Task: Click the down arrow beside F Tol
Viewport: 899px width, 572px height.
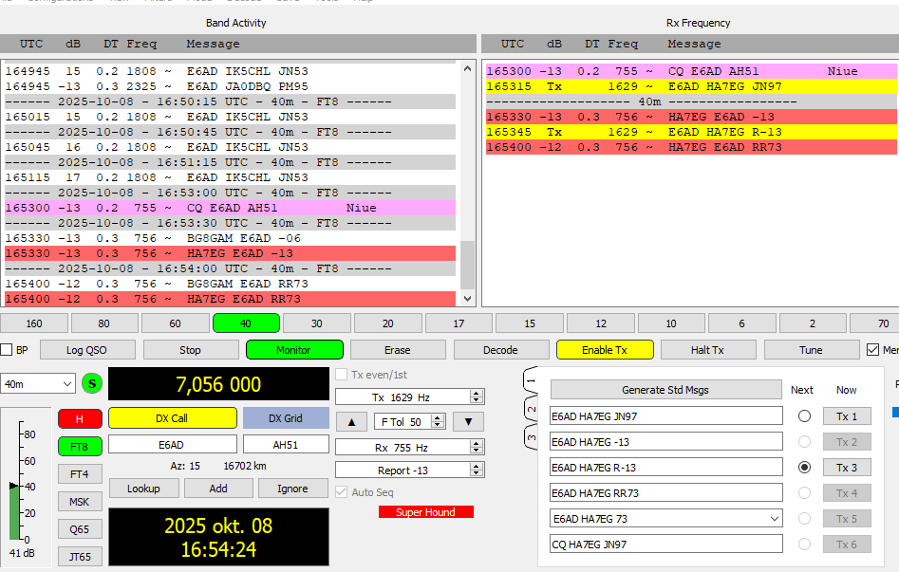Action: (x=467, y=421)
